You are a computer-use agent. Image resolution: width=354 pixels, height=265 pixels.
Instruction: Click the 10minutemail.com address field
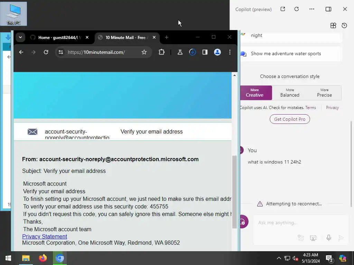96,52
